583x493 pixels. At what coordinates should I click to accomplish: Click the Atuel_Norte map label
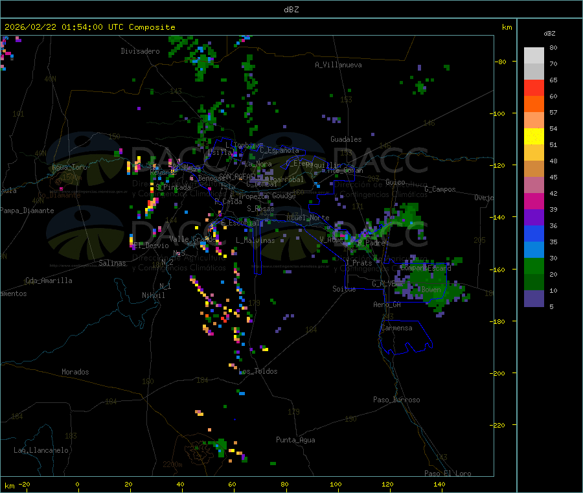[308, 218]
